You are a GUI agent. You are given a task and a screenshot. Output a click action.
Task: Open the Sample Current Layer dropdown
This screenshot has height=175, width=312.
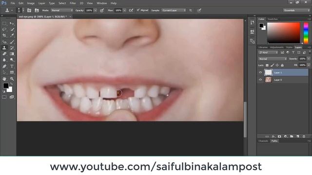pos(174,10)
